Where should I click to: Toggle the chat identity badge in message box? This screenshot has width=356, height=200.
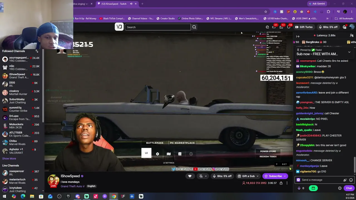[x=298, y=180]
